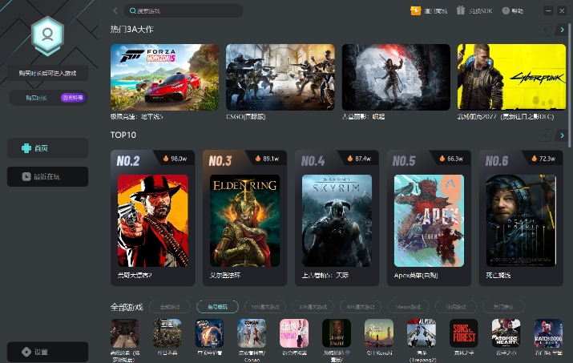Open the Watch Dogs Legion game icon
Screen dimensions: 573x363
[x=548, y=333]
